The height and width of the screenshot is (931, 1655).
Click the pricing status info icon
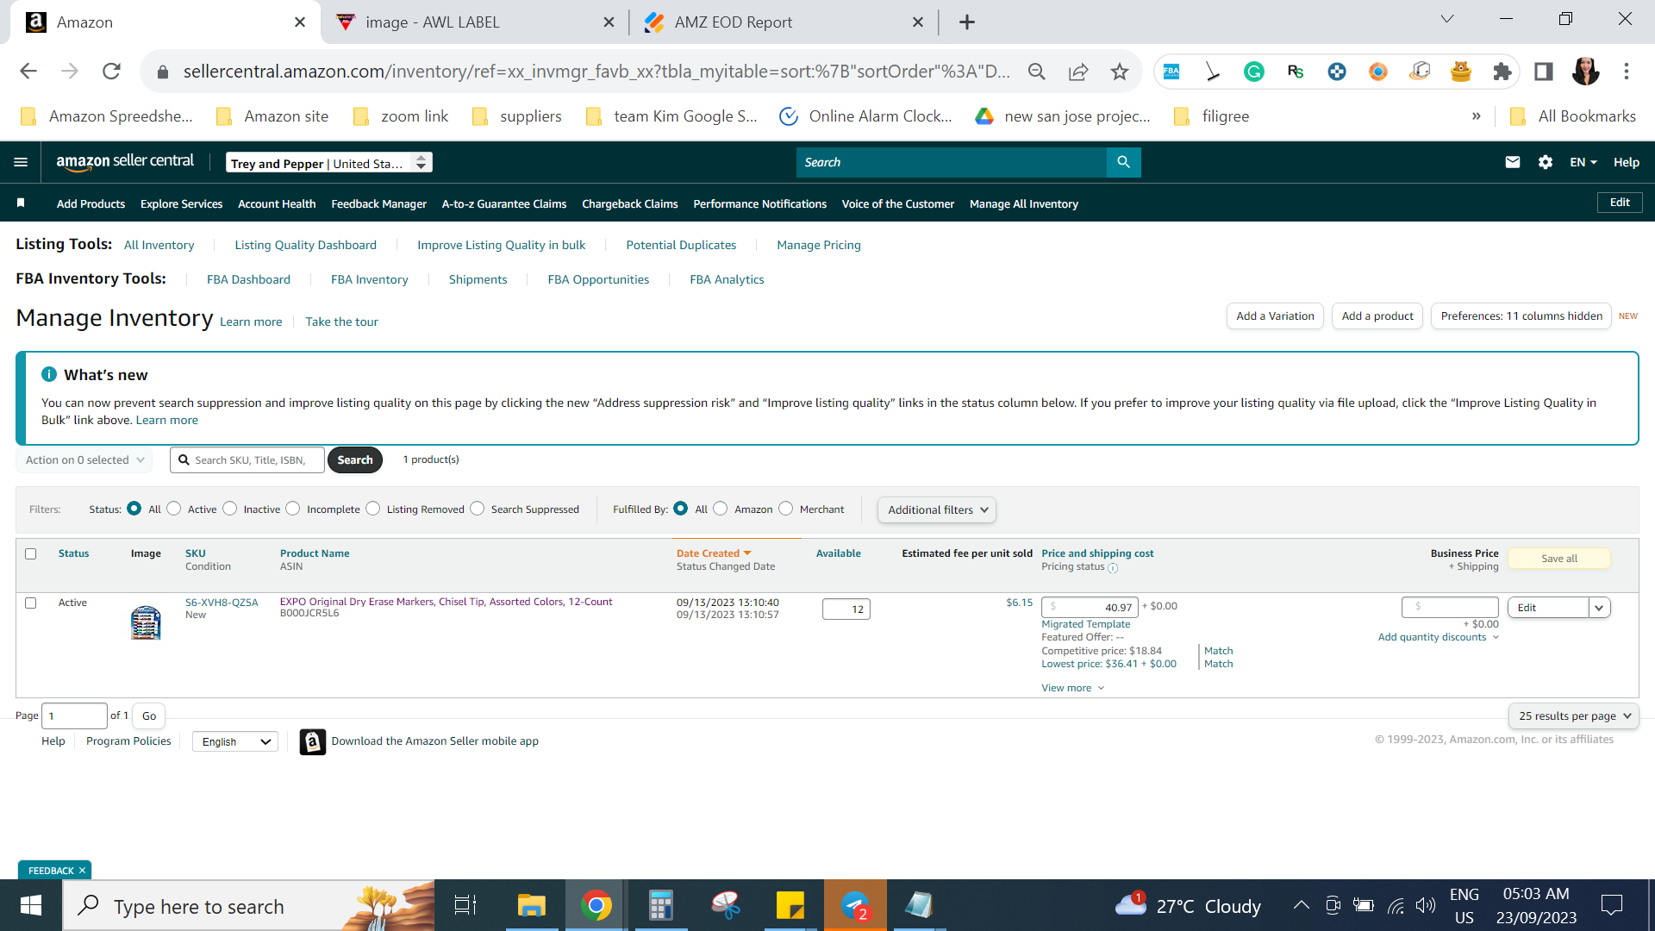[1113, 568]
